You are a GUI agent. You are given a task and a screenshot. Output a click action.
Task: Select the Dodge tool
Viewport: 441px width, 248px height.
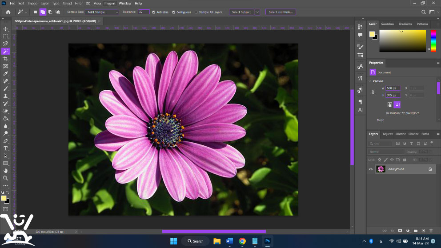pyautogui.click(x=5, y=133)
